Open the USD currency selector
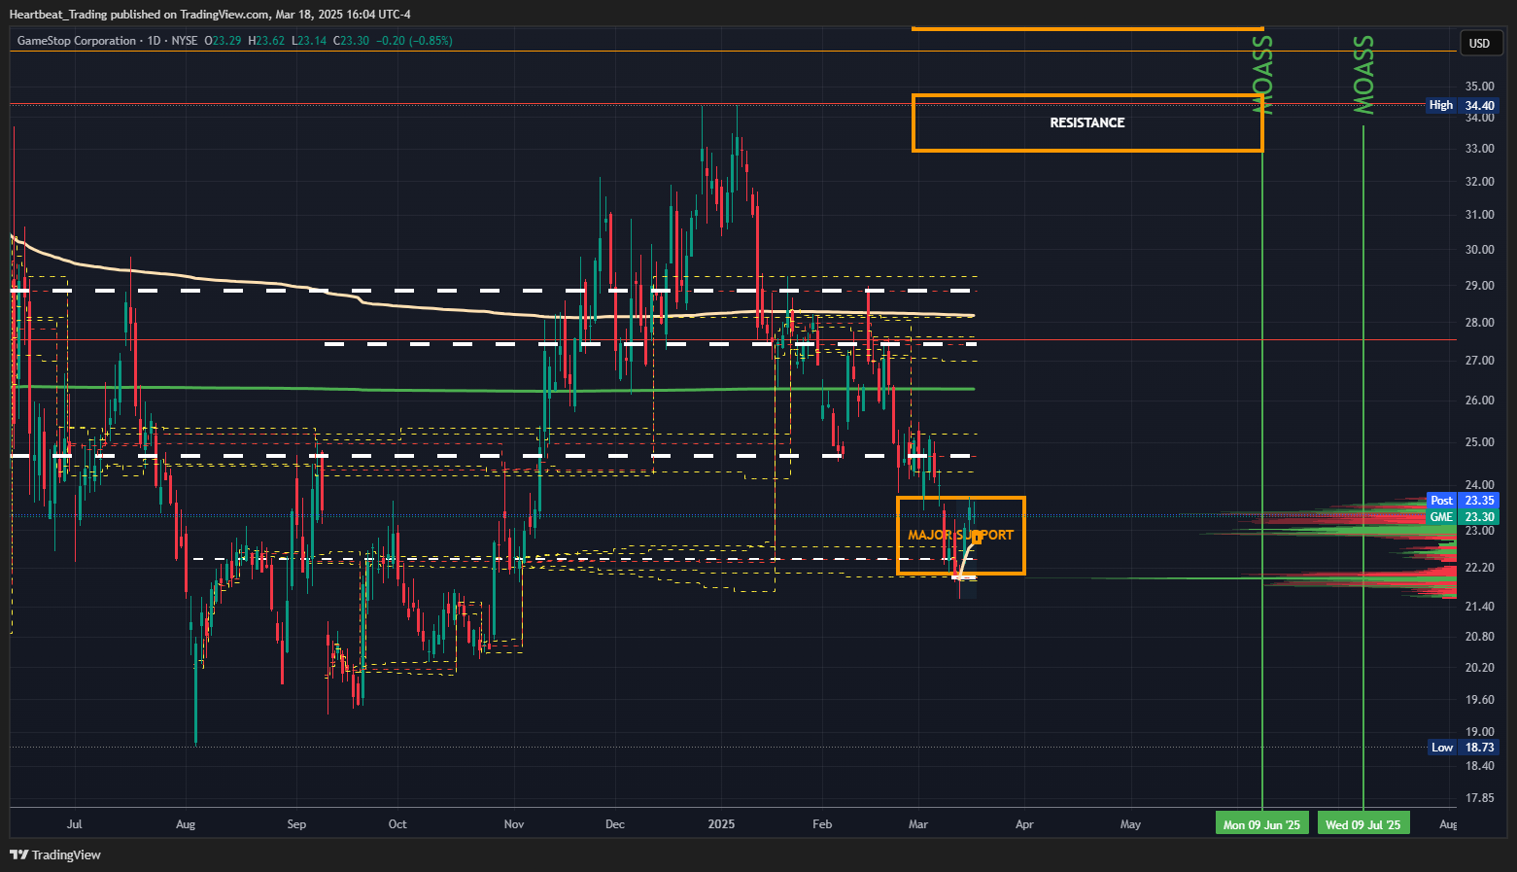 pyautogui.click(x=1479, y=43)
